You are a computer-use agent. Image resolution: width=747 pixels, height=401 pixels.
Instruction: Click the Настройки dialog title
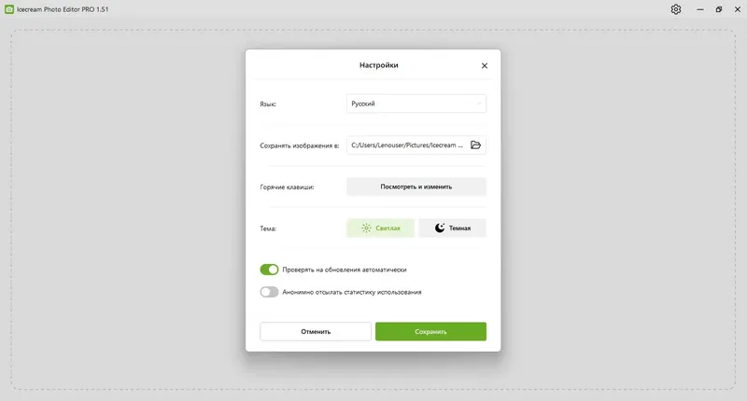pyautogui.click(x=379, y=65)
